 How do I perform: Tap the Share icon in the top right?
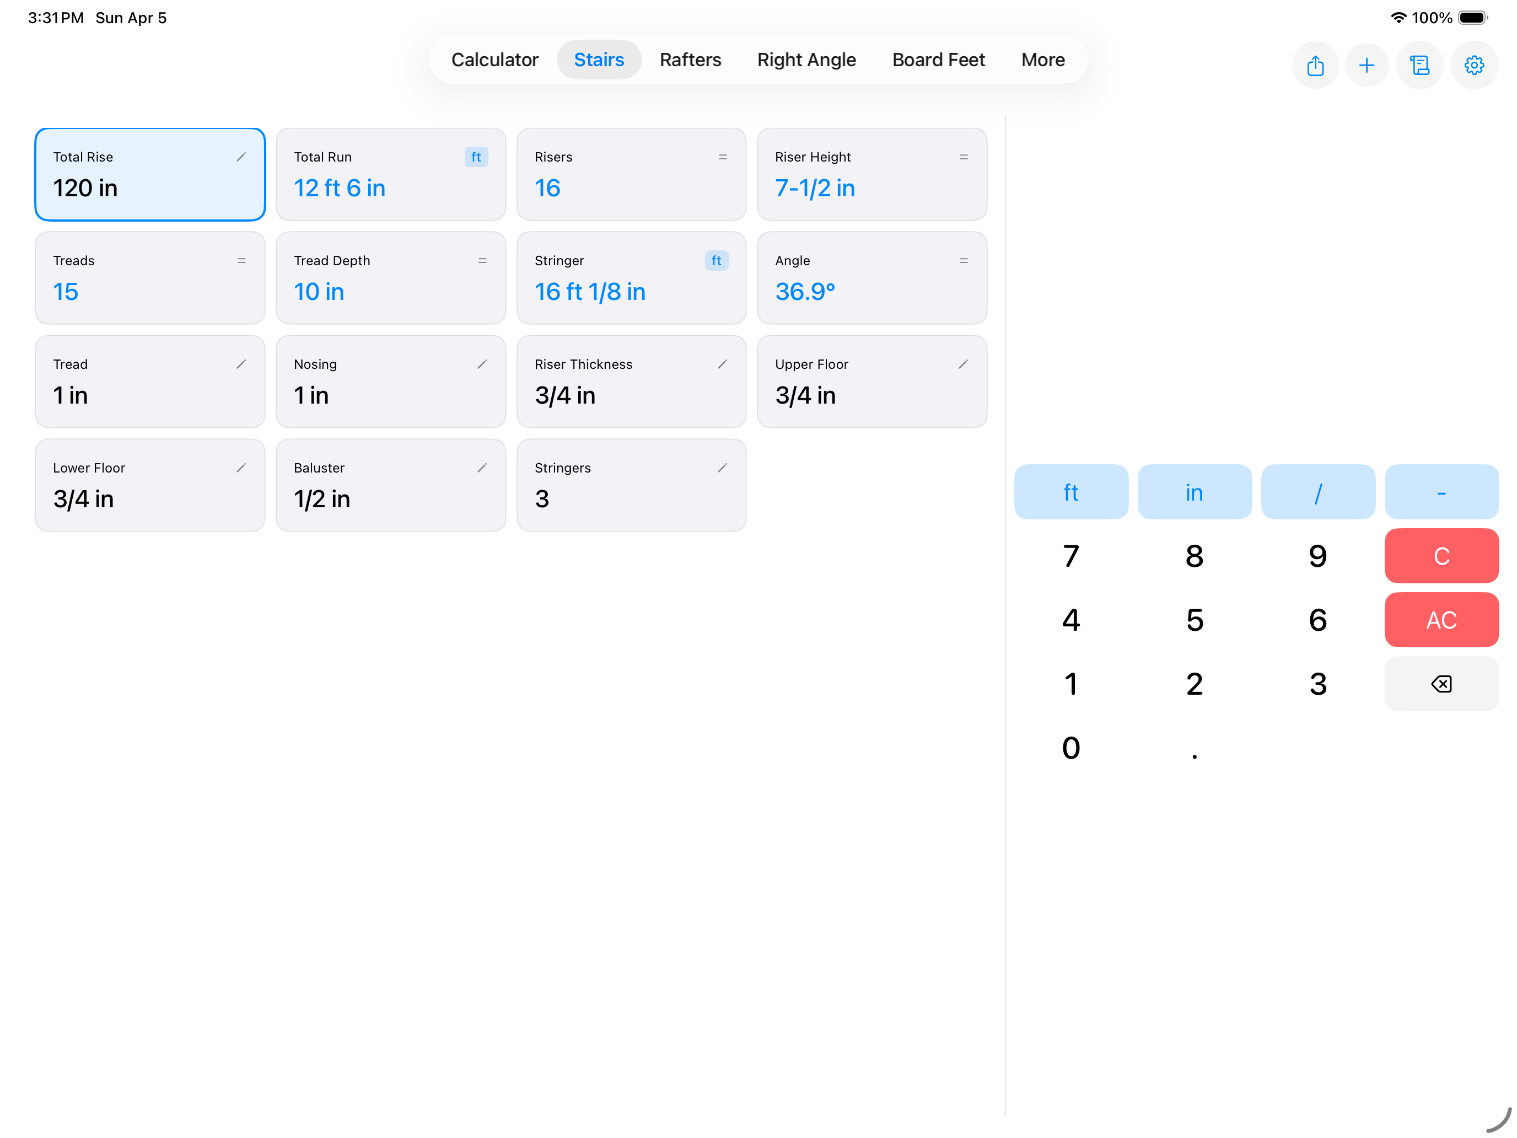[1316, 65]
